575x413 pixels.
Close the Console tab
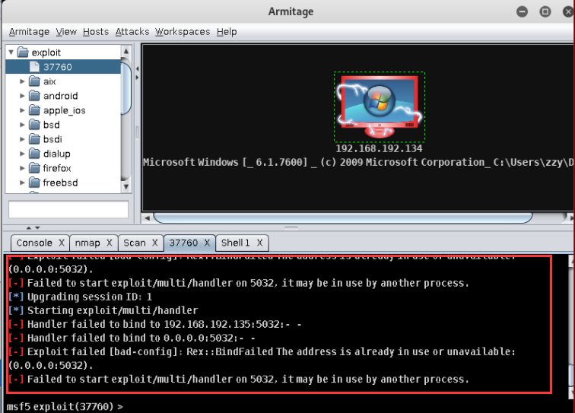tap(62, 243)
